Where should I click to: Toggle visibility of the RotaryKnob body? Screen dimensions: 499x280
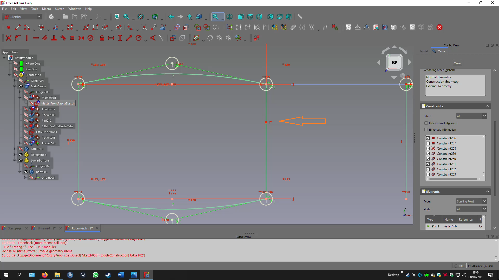click(21, 155)
